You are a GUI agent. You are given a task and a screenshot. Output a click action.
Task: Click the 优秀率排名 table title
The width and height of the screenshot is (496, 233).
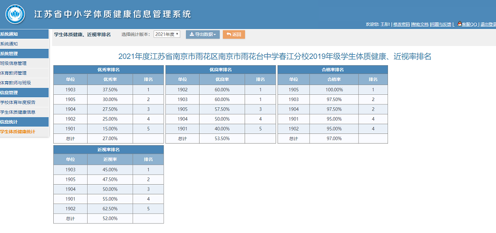coord(108,70)
